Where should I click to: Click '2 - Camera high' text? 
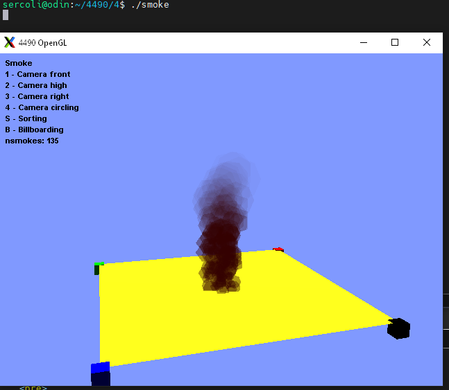(x=36, y=85)
